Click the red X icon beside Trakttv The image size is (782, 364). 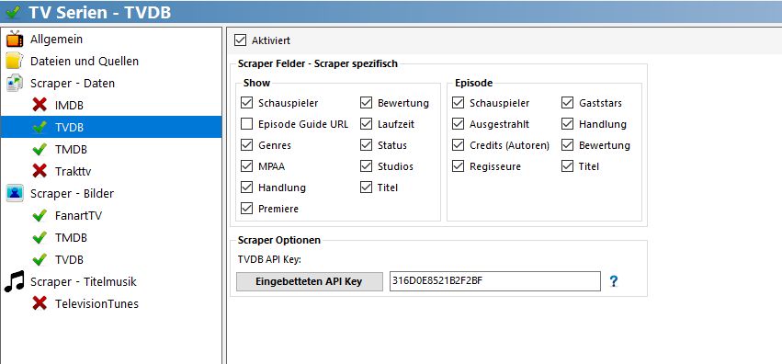tap(40, 172)
